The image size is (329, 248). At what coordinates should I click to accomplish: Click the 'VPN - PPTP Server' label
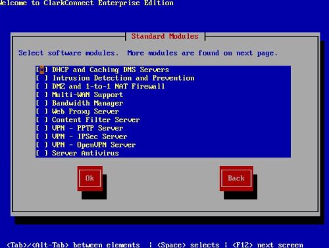click(88, 128)
